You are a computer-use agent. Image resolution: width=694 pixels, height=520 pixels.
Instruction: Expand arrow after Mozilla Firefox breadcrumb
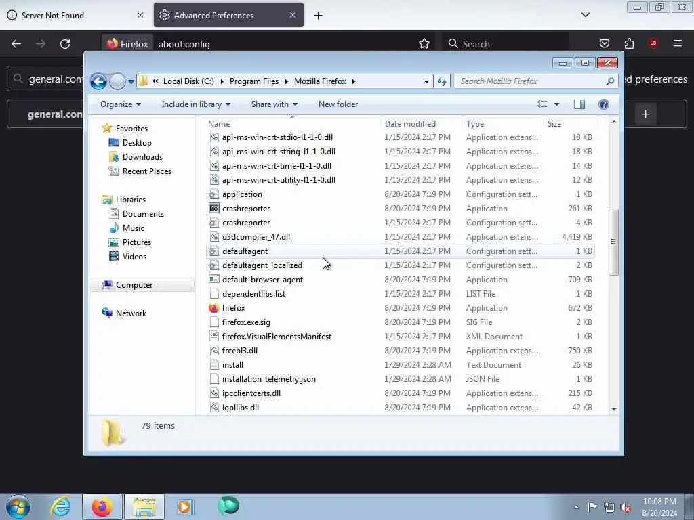(354, 81)
